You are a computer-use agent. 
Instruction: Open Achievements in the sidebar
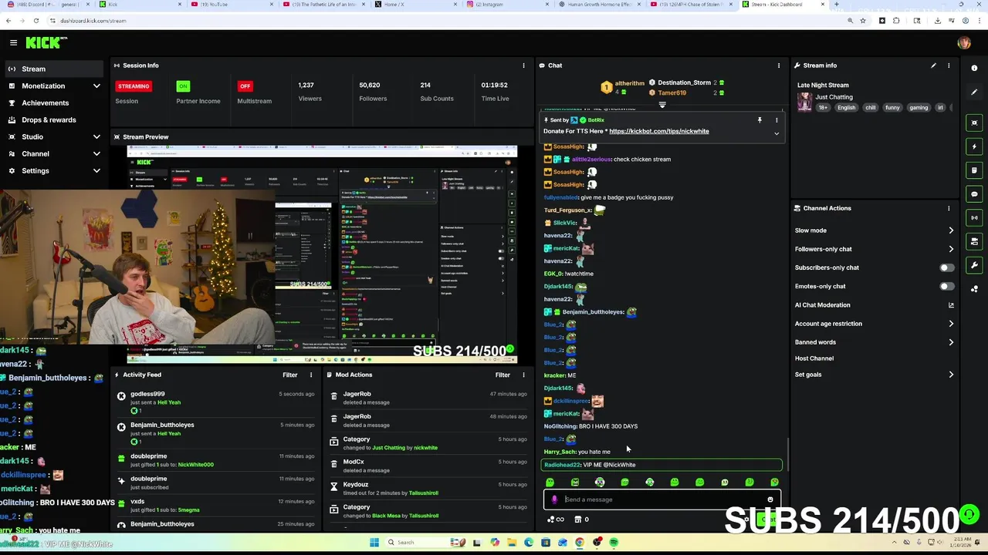52,103
